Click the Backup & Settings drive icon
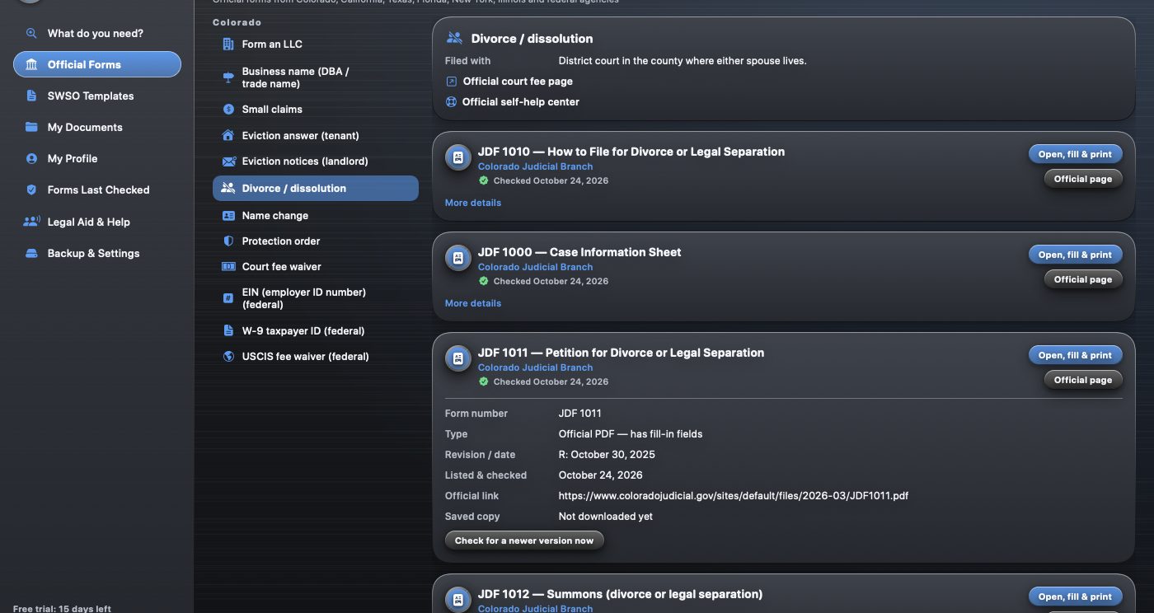This screenshot has width=1154, height=613. (31, 254)
